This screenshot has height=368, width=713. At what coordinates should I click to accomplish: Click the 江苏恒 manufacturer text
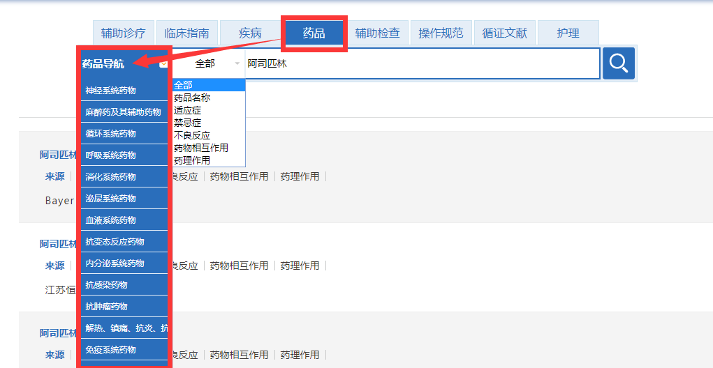coord(60,289)
